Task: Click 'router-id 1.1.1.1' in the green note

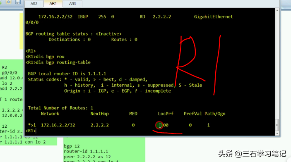Action: 86,151
